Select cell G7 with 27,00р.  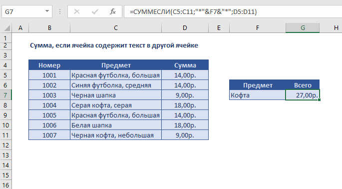[303, 95]
